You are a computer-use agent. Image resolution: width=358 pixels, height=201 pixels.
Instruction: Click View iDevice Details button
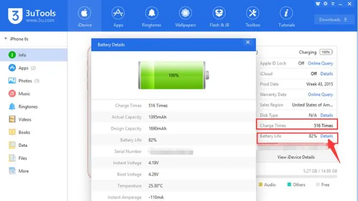pos(296,157)
